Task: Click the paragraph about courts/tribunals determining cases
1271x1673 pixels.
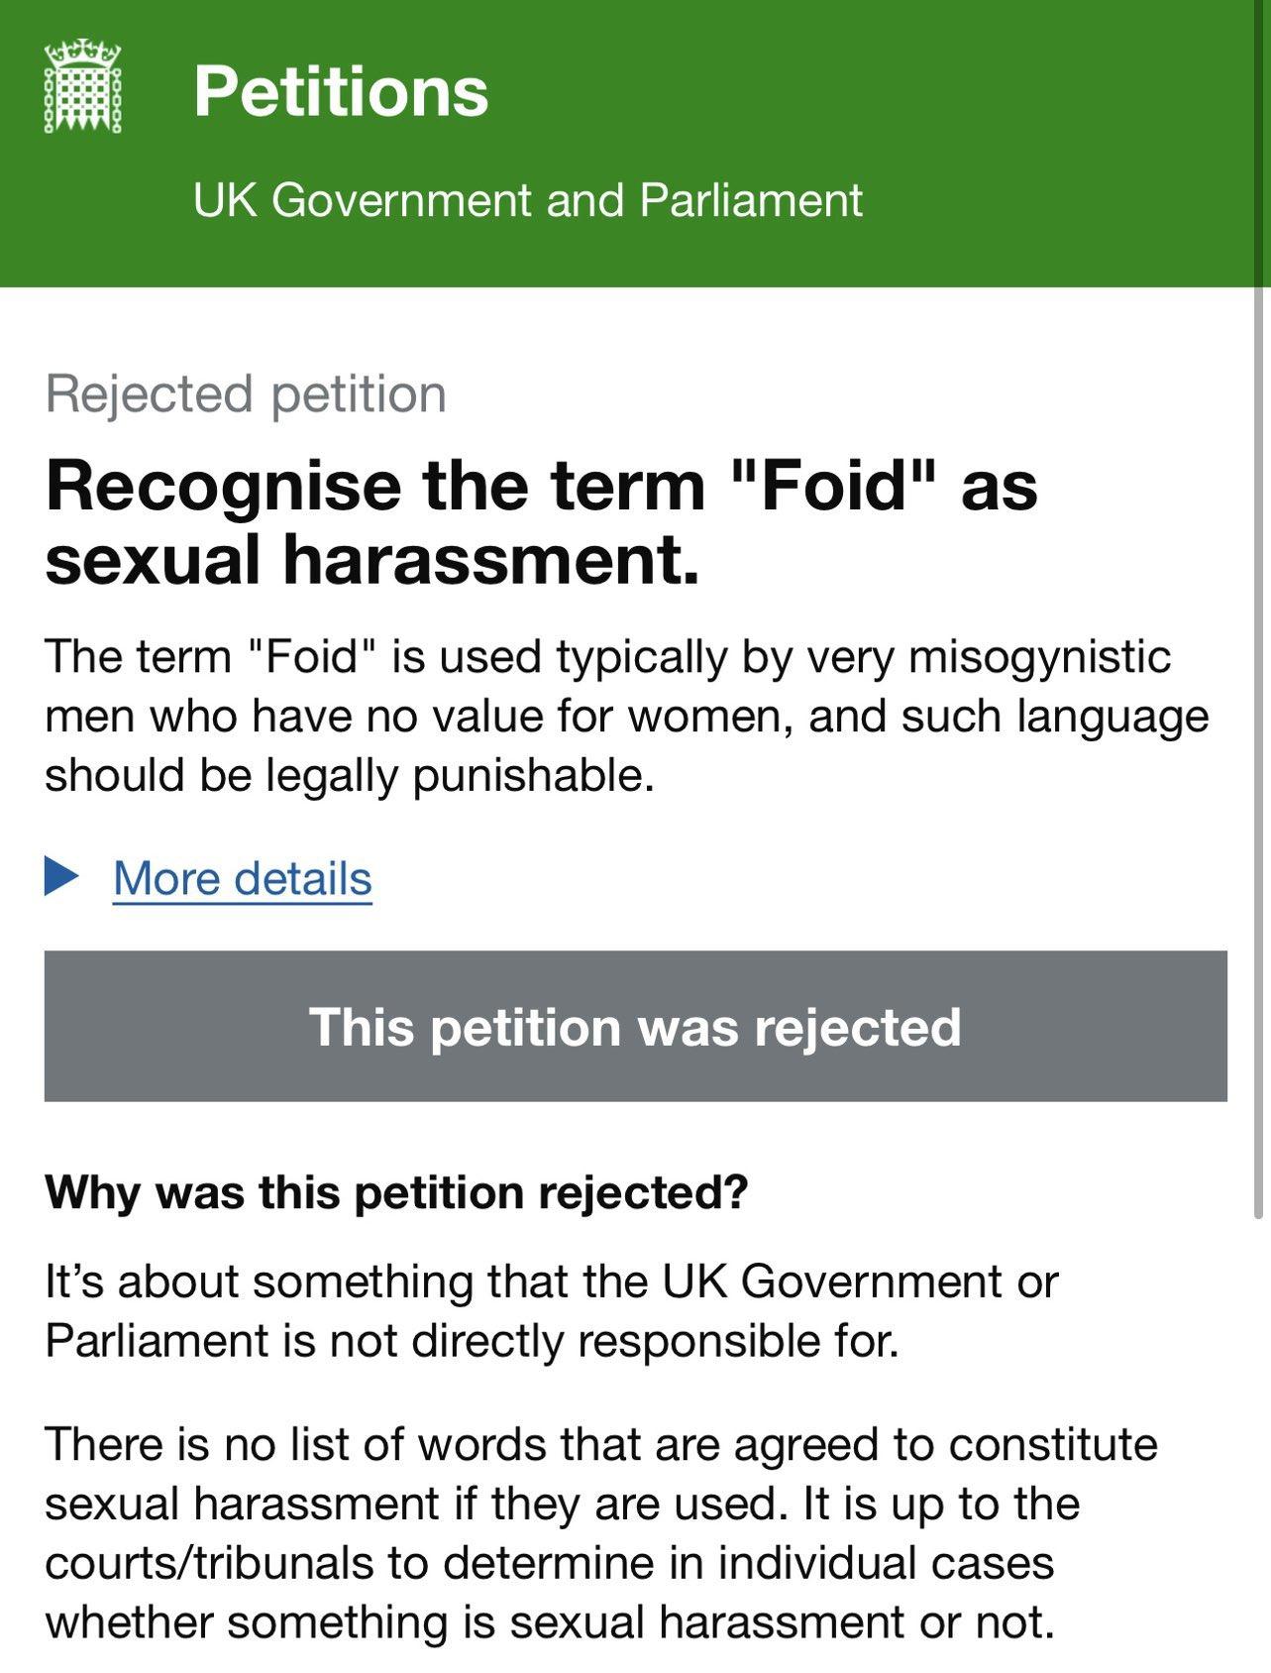Action: coord(549,1563)
